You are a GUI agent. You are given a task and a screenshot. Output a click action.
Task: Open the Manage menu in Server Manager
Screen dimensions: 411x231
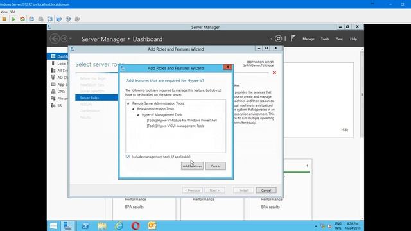click(308, 38)
